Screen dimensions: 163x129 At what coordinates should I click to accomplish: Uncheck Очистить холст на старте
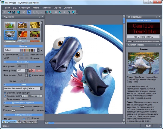point(5,92)
